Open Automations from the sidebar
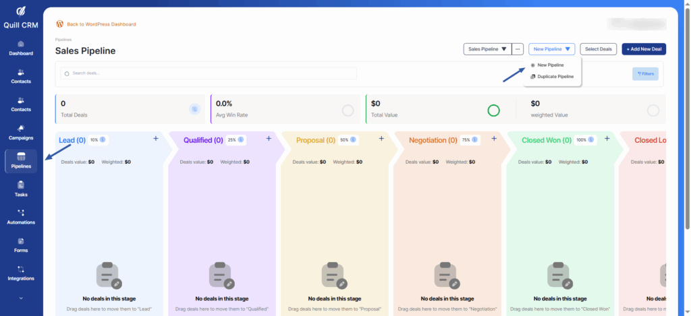 21,216
